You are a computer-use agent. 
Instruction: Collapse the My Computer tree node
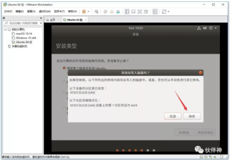point(5,30)
